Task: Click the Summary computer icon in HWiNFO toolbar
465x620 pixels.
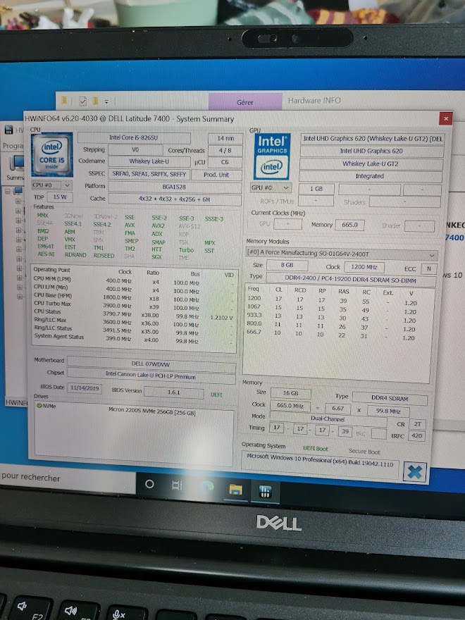Action: (x=15, y=163)
